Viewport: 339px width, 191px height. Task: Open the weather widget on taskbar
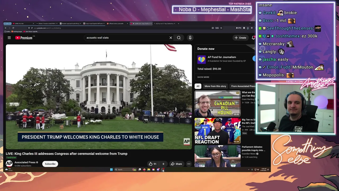9,170
